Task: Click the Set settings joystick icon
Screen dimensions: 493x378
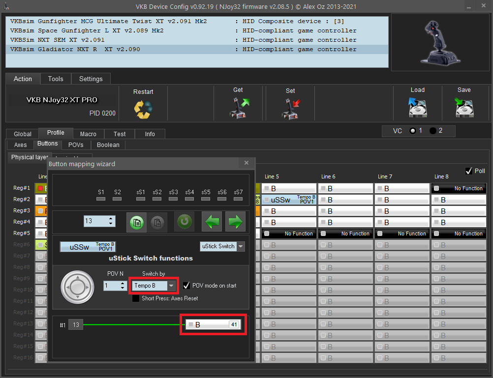Action: [x=290, y=108]
